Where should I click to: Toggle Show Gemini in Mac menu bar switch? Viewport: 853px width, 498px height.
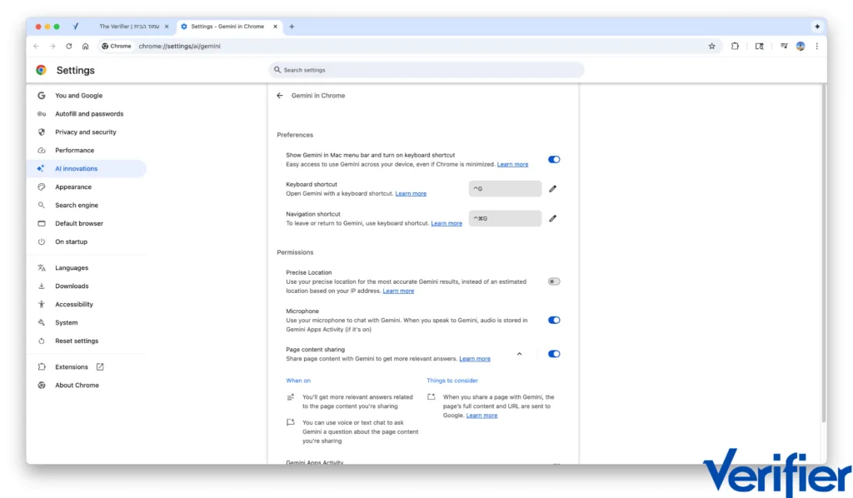click(x=554, y=159)
